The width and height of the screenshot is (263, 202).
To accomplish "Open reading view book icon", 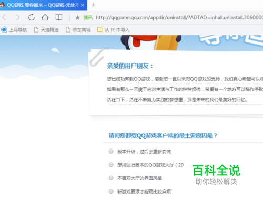I will point(59,17).
